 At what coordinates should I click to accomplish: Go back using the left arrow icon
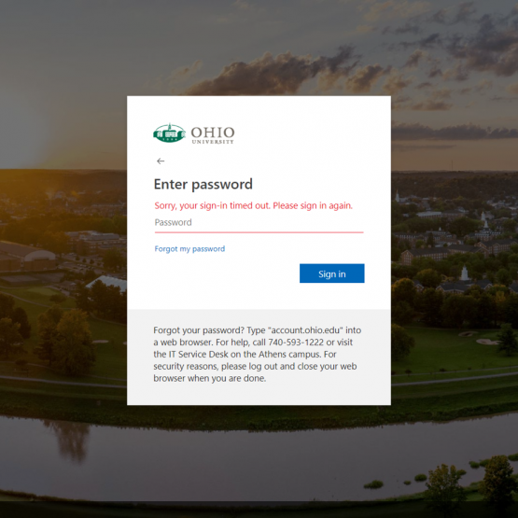click(x=161, y=161)
